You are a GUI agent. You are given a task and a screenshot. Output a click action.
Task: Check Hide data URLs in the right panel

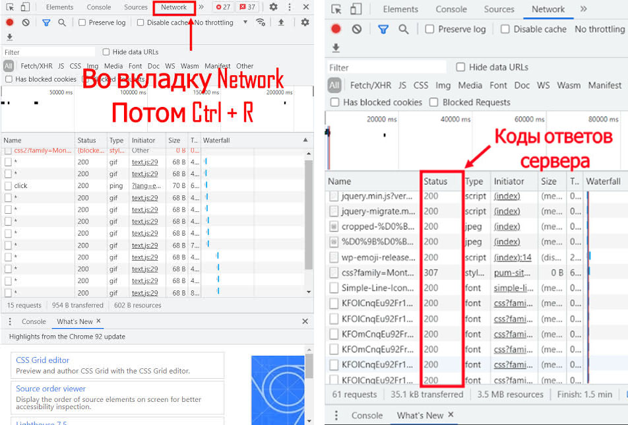click(x=460, y=67)
